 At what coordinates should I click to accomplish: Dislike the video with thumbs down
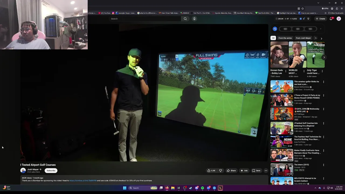220,171
